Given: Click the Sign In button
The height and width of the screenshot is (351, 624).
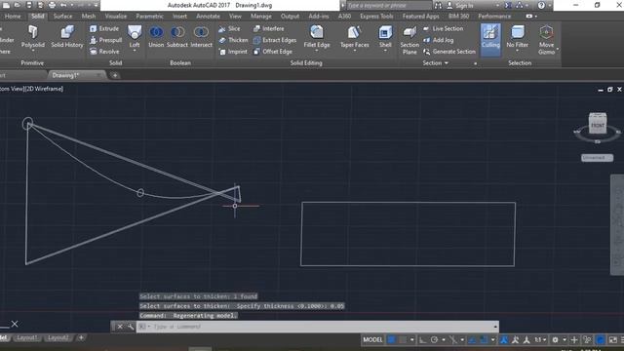Looking at the screenshot, I should (460, 6).
